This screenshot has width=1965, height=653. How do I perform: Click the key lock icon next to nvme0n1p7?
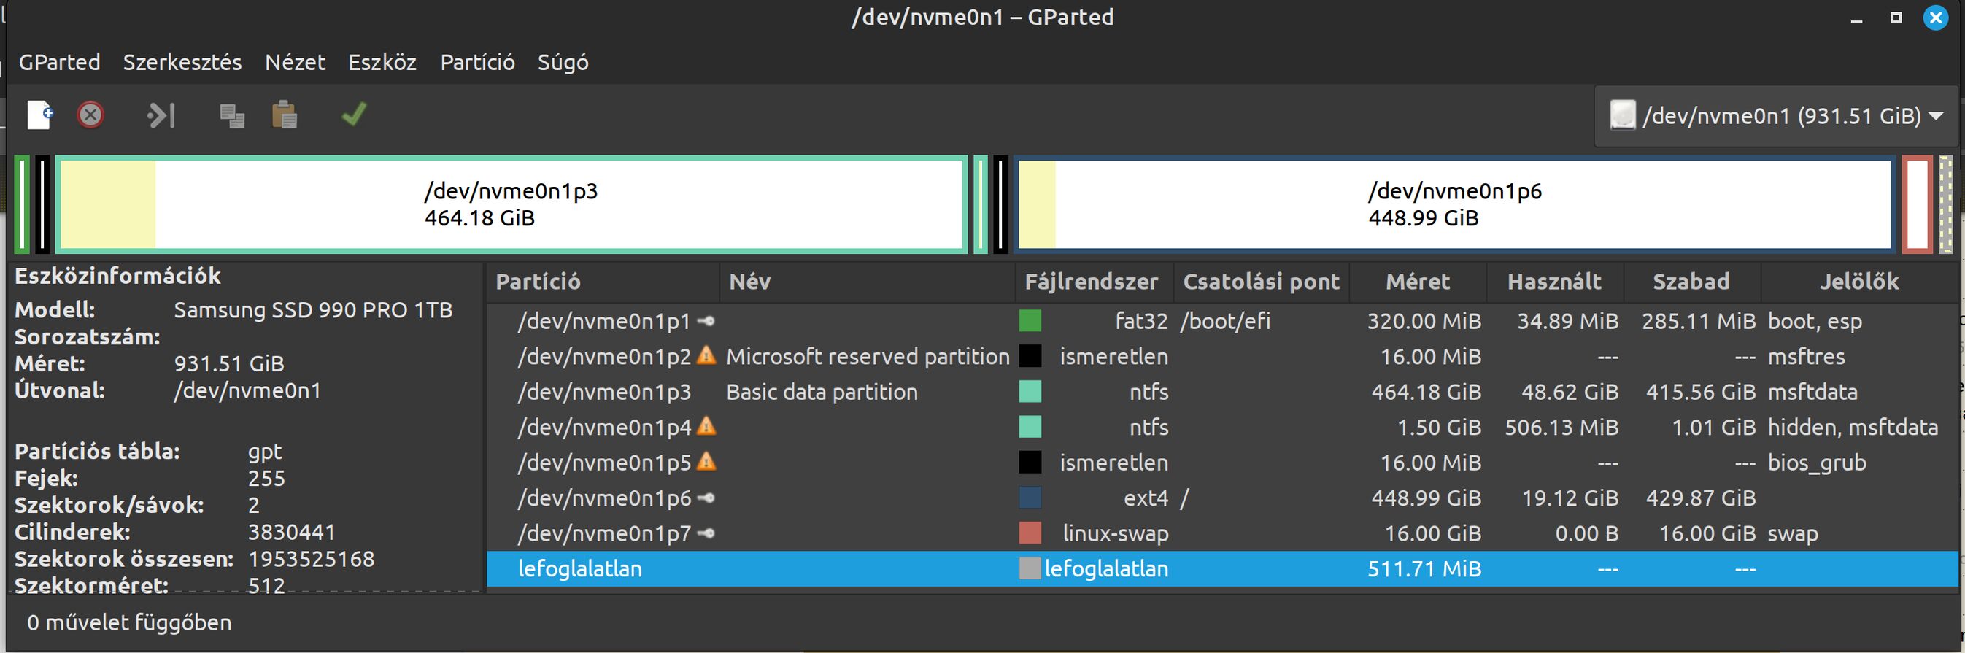tap(706, 533)
